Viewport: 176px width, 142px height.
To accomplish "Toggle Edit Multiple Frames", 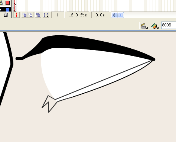I will (x=38, y=15).
